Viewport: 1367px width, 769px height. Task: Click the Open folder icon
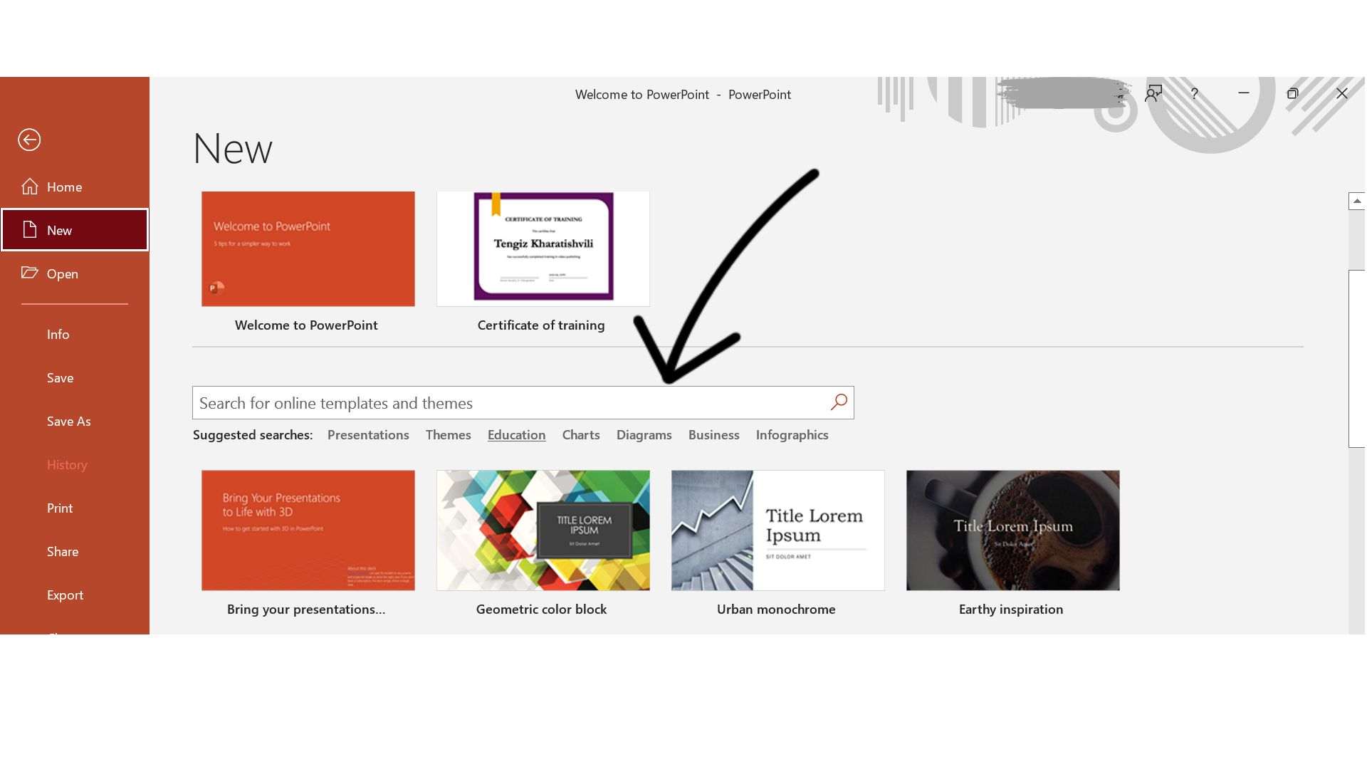29,273
